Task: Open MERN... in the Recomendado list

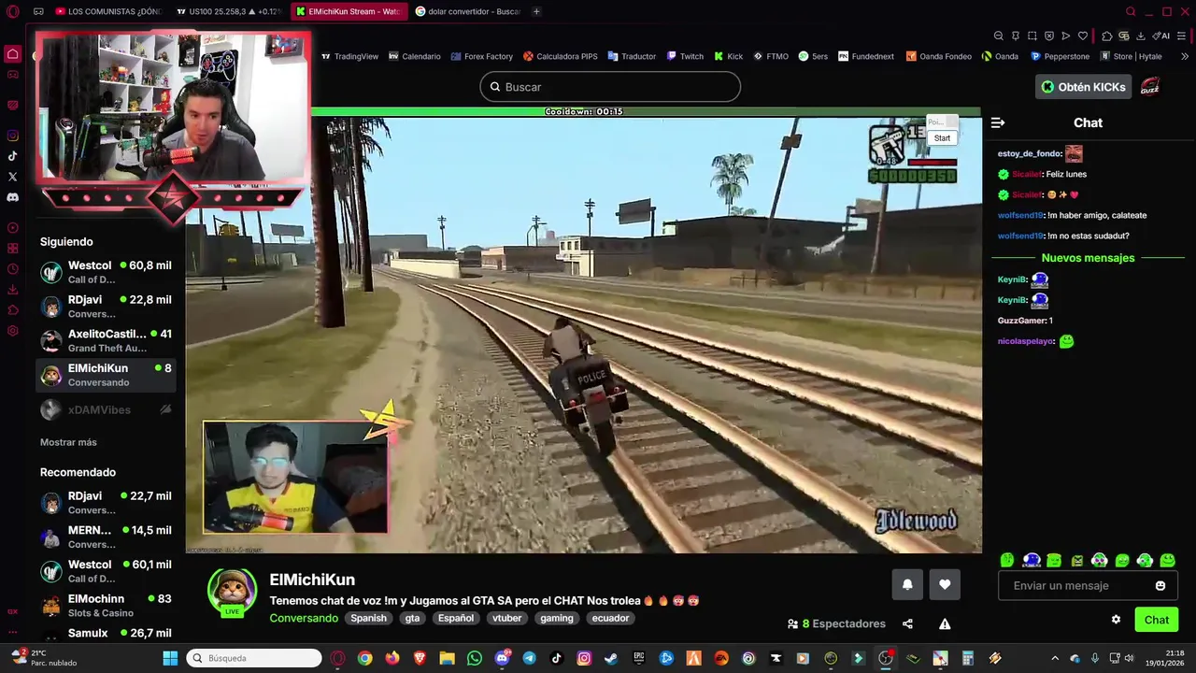Action: 106,537
